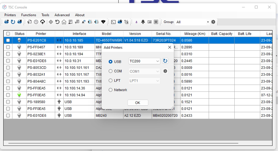Select the COM radio button

point(111,71)
